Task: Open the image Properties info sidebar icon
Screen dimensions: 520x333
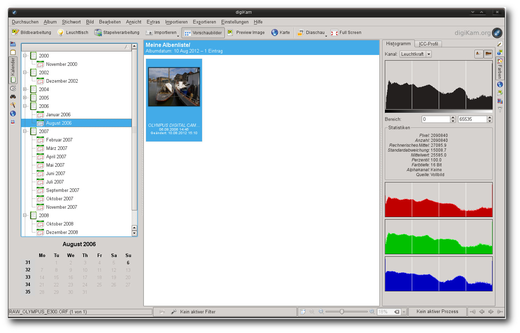Action: tap(500, 52)
